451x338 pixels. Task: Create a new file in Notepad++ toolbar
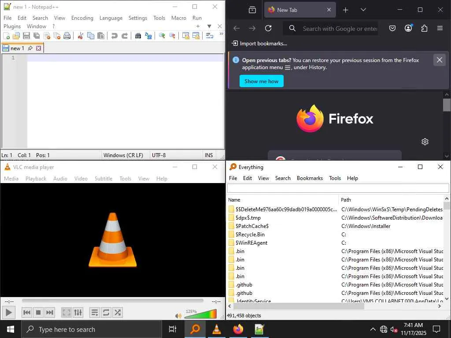pos(6,36)
